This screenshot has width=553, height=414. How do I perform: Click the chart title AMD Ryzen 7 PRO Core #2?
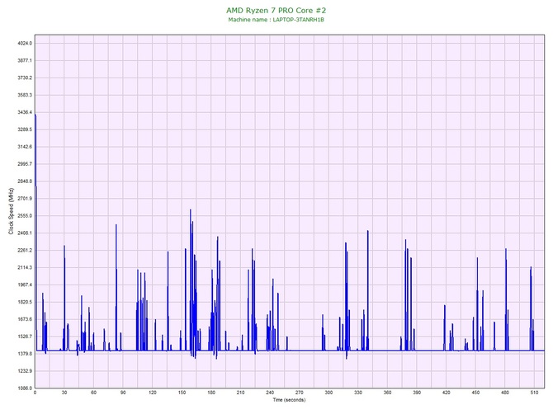(276, 10)
